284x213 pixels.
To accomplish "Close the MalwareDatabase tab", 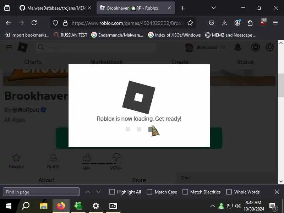I will point(89,8).
